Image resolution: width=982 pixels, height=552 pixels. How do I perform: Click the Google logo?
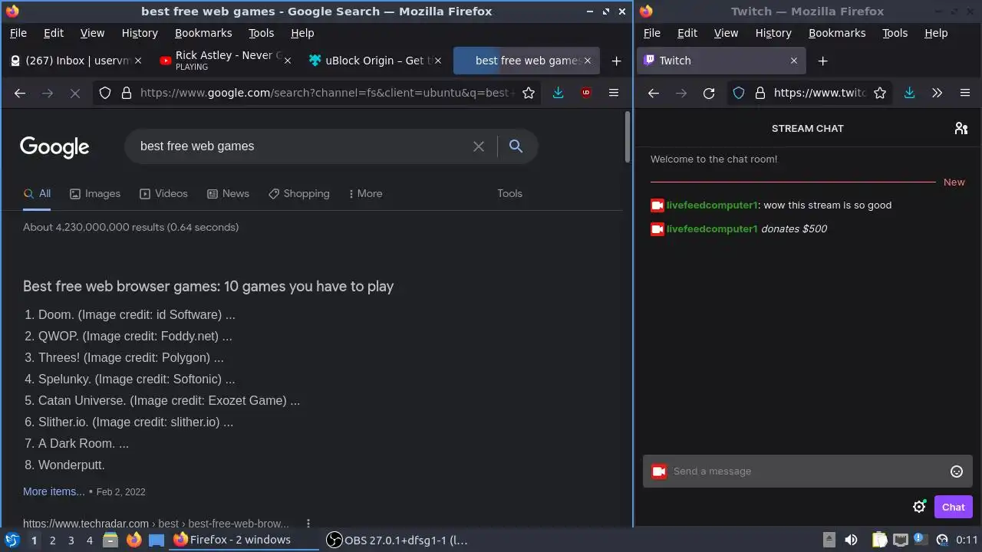(54, 146)
